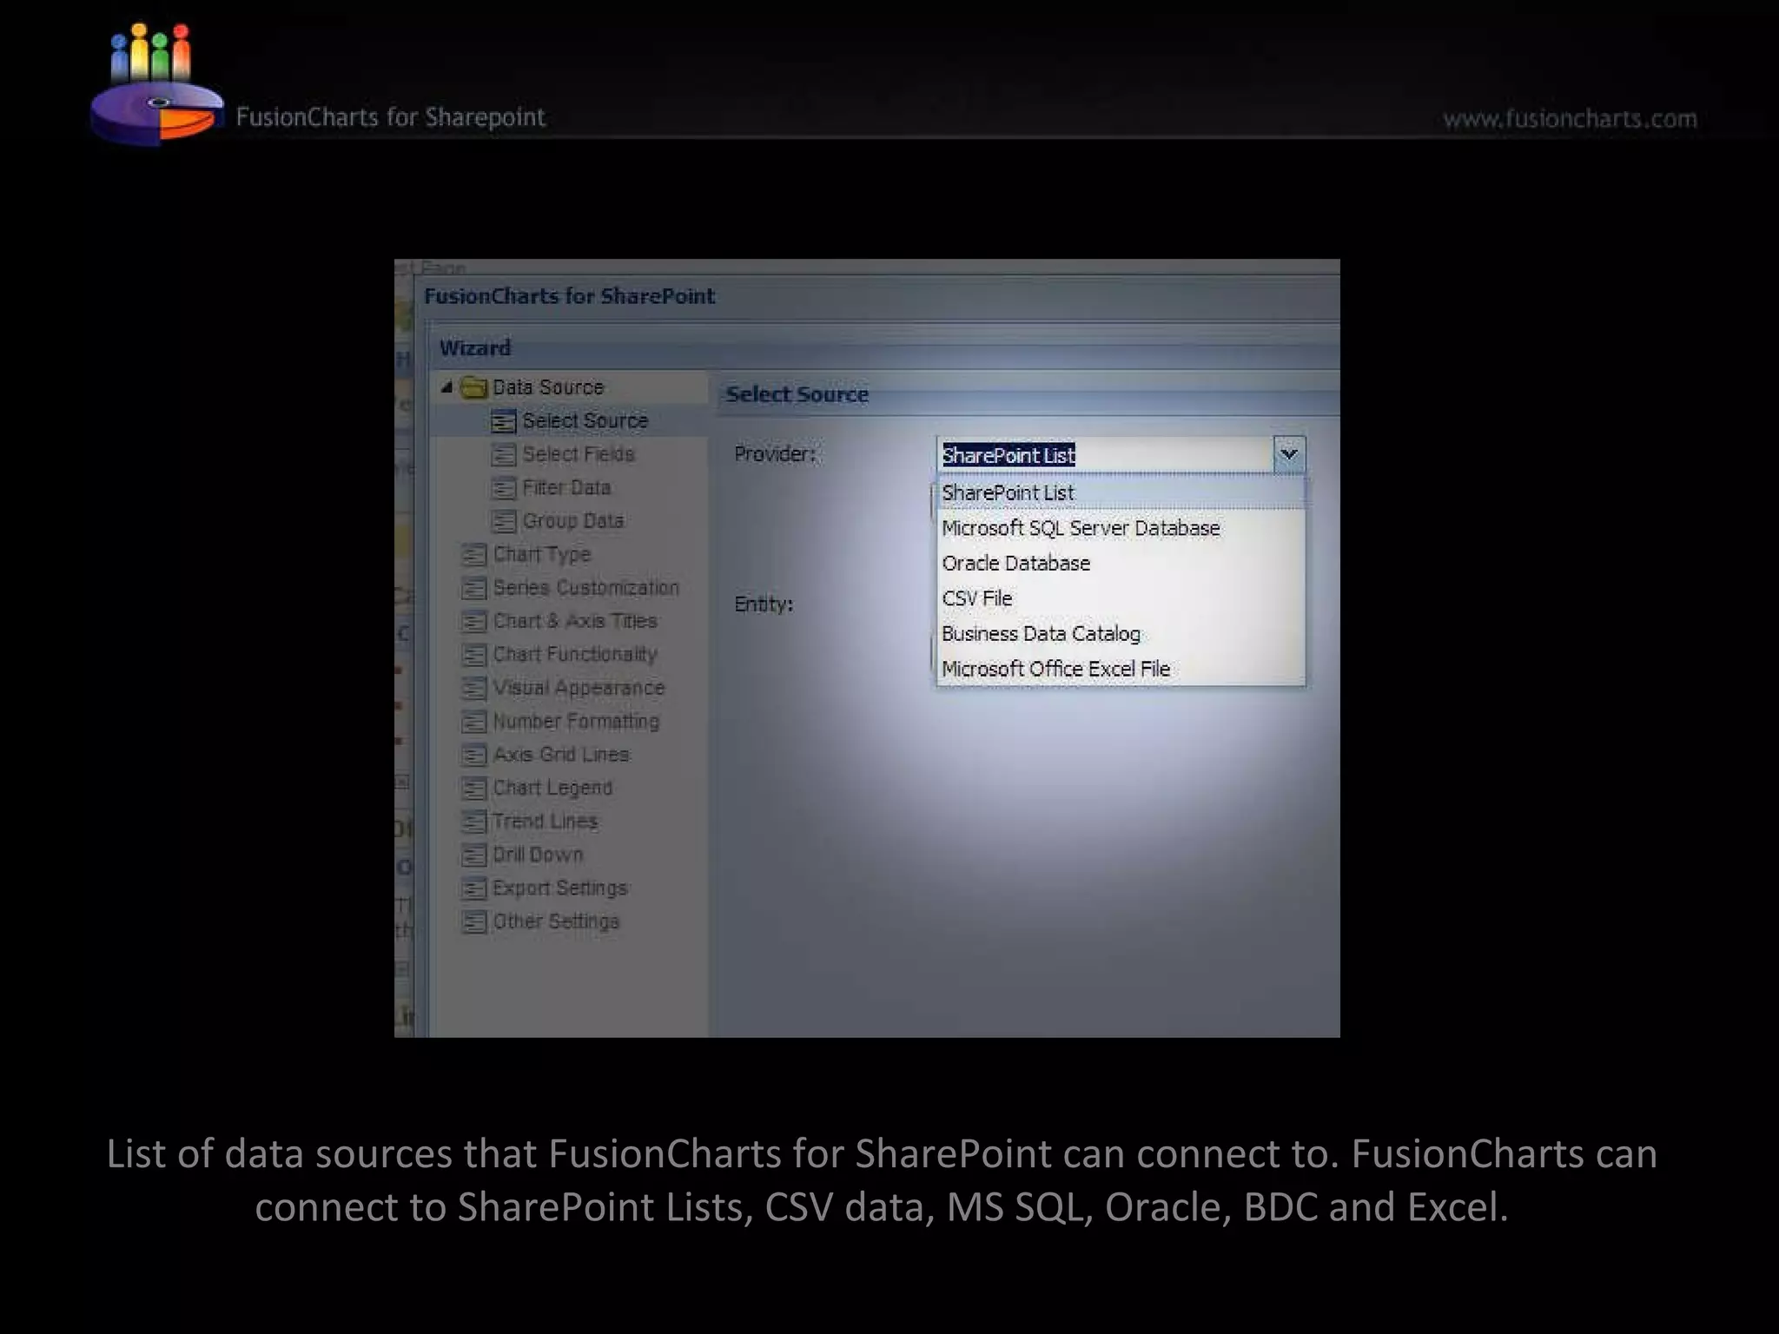Open Chart Legend settings
The width and height of the screenshot is (1779, 1334).
(x=552, y=788)
